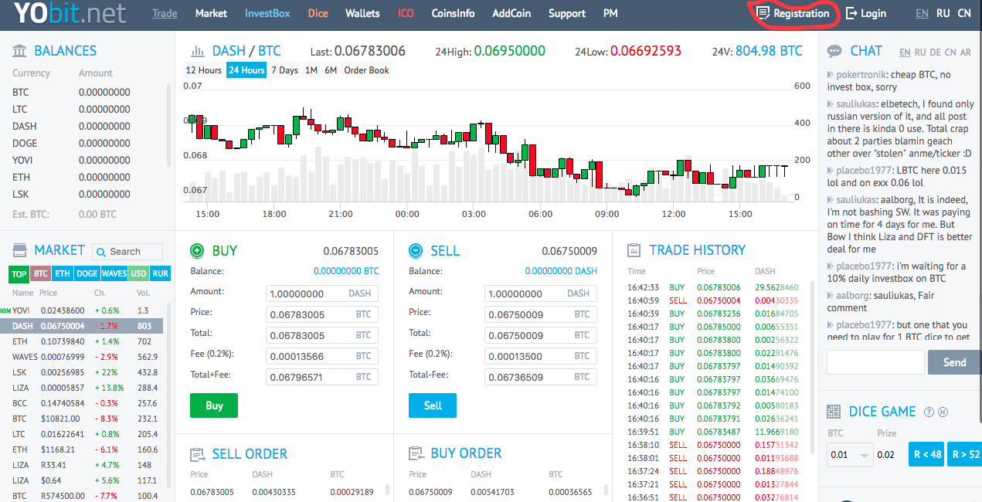Click the Trade History panel icon
The height and width of the screenshot is (502, 982).
point(634,250)
